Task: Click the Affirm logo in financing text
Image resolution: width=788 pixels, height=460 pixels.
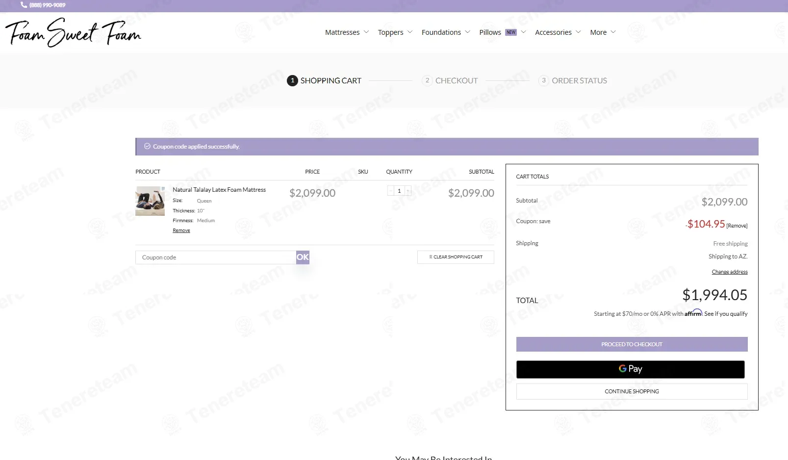Action: [693, 313]
